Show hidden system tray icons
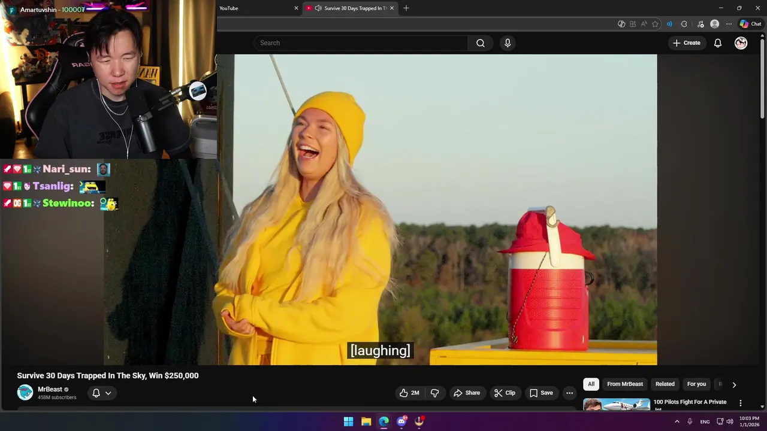Image resolution: width=767 pixels, height=431 pixels. [677, 421]
